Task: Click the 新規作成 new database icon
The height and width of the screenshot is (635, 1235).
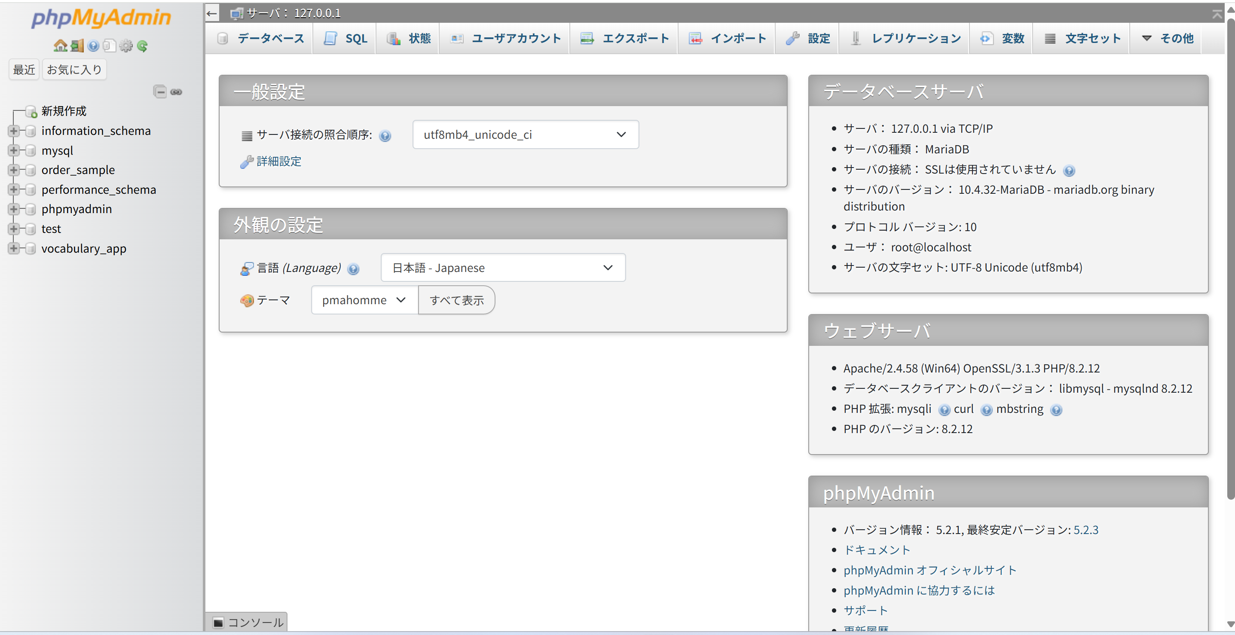Action: (31, 111)
